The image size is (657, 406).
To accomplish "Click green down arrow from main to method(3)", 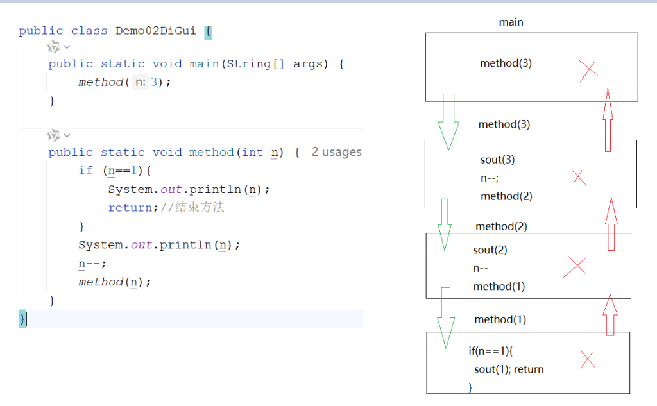I will 448,122.
